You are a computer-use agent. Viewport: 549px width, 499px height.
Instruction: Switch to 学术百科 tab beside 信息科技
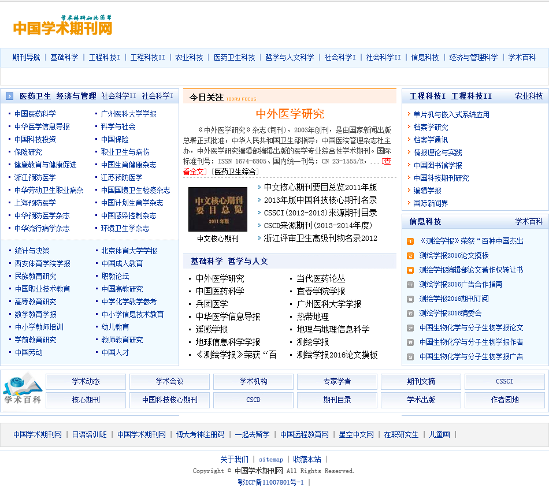tap(529, 222)
